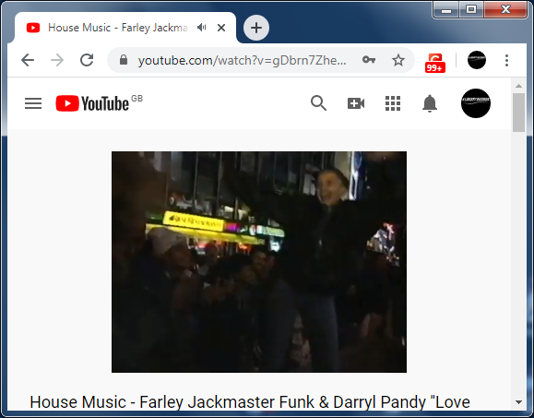This screenshot has height=418, width=534.
Task: Minimize the Chrome window
Action: point(446,9)
